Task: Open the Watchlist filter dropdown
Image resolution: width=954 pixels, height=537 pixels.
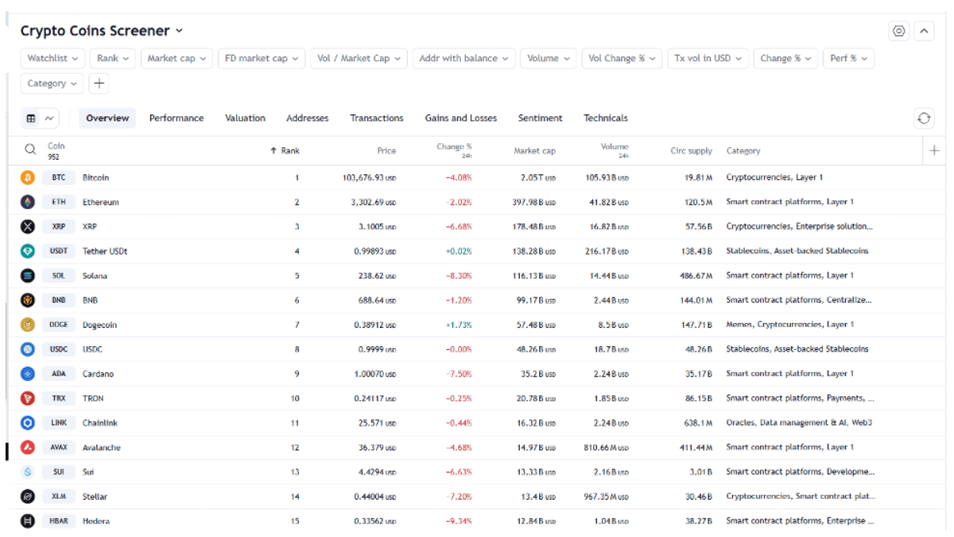Action: pos(52,57)
